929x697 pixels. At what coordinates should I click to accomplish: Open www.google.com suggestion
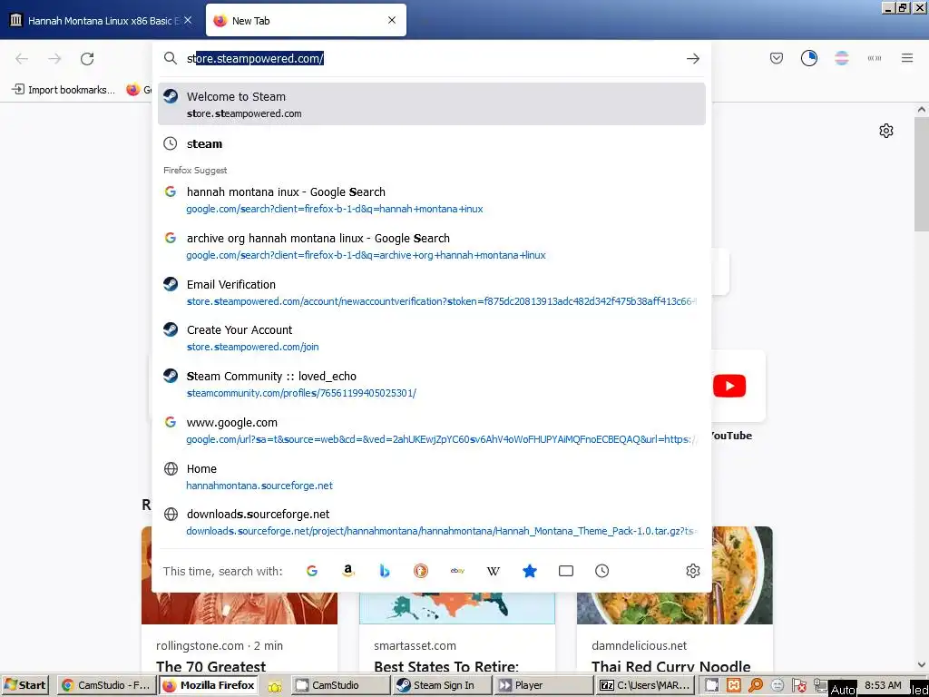431,430
